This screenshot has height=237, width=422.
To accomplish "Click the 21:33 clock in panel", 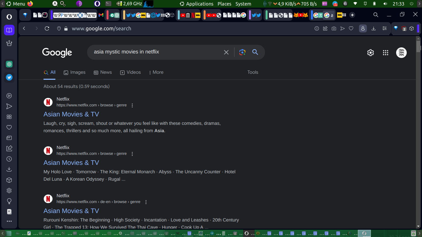I will tap(399, 4).
